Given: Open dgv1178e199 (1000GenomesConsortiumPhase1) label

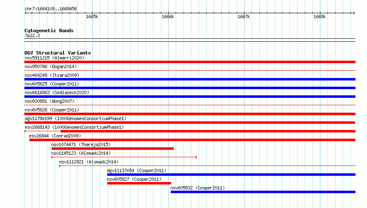Looking at the screenshot, I should (75, 118).
